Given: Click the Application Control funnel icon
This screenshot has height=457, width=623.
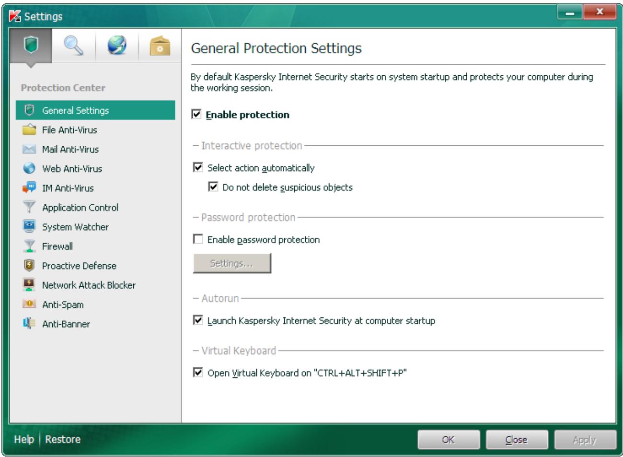Looking at the screenshot, I should click(29, 207).
